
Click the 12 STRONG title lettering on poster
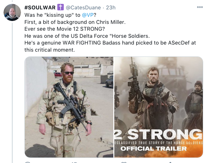point(159,134)
